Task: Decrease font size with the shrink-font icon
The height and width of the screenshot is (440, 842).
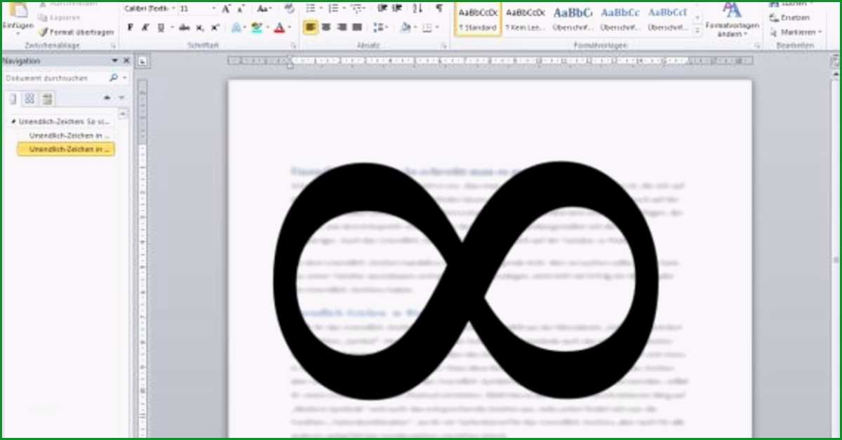Action: [x=240, y=9]
